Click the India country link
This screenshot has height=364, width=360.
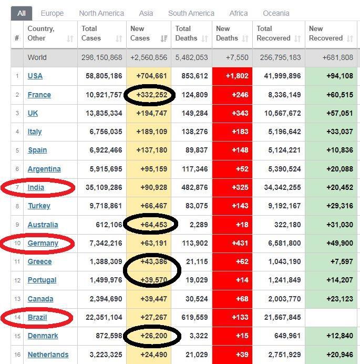[x=36, y=187]
